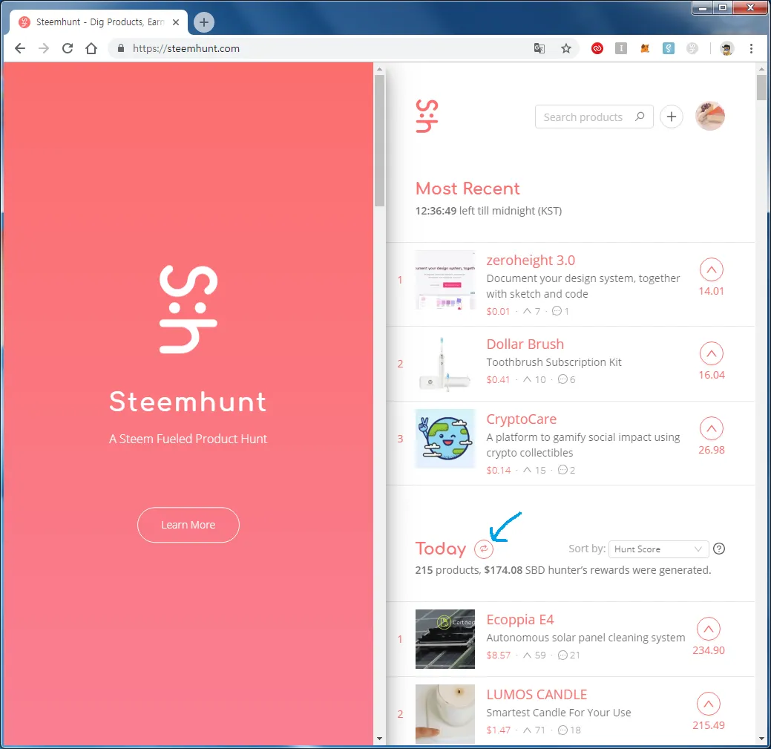Click the 12:36:49 countdown text
771x749 pixels.
click(x=436, y=211)
